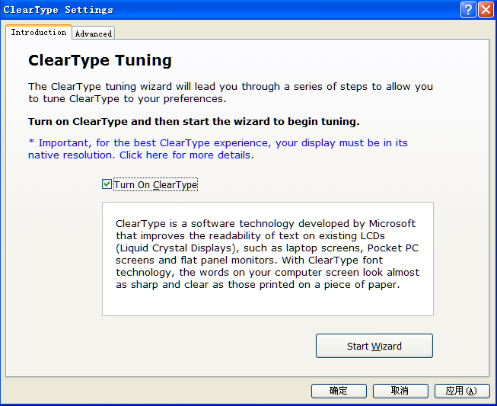Viewport: 497px width, 406px height.
Task: Click the title bar help question mark icon
Action: click(468, 9)
